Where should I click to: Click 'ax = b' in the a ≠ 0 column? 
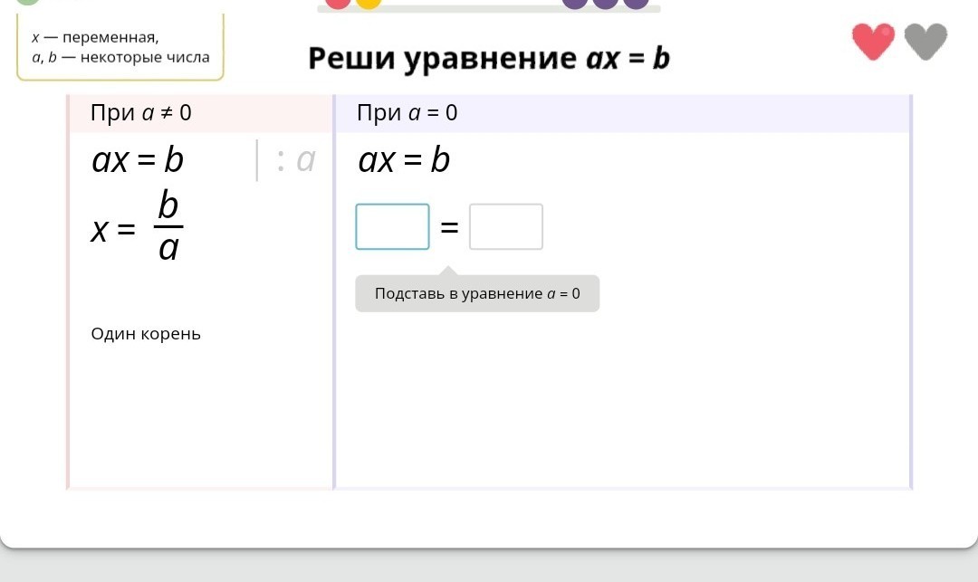(x=138, y=161)
